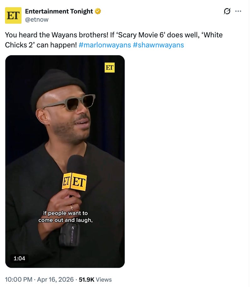Image resolution: width=250 pixels, height=287 pixels.
Task: Click the Apr 16, 2026 date
Action: pos(55,279)
